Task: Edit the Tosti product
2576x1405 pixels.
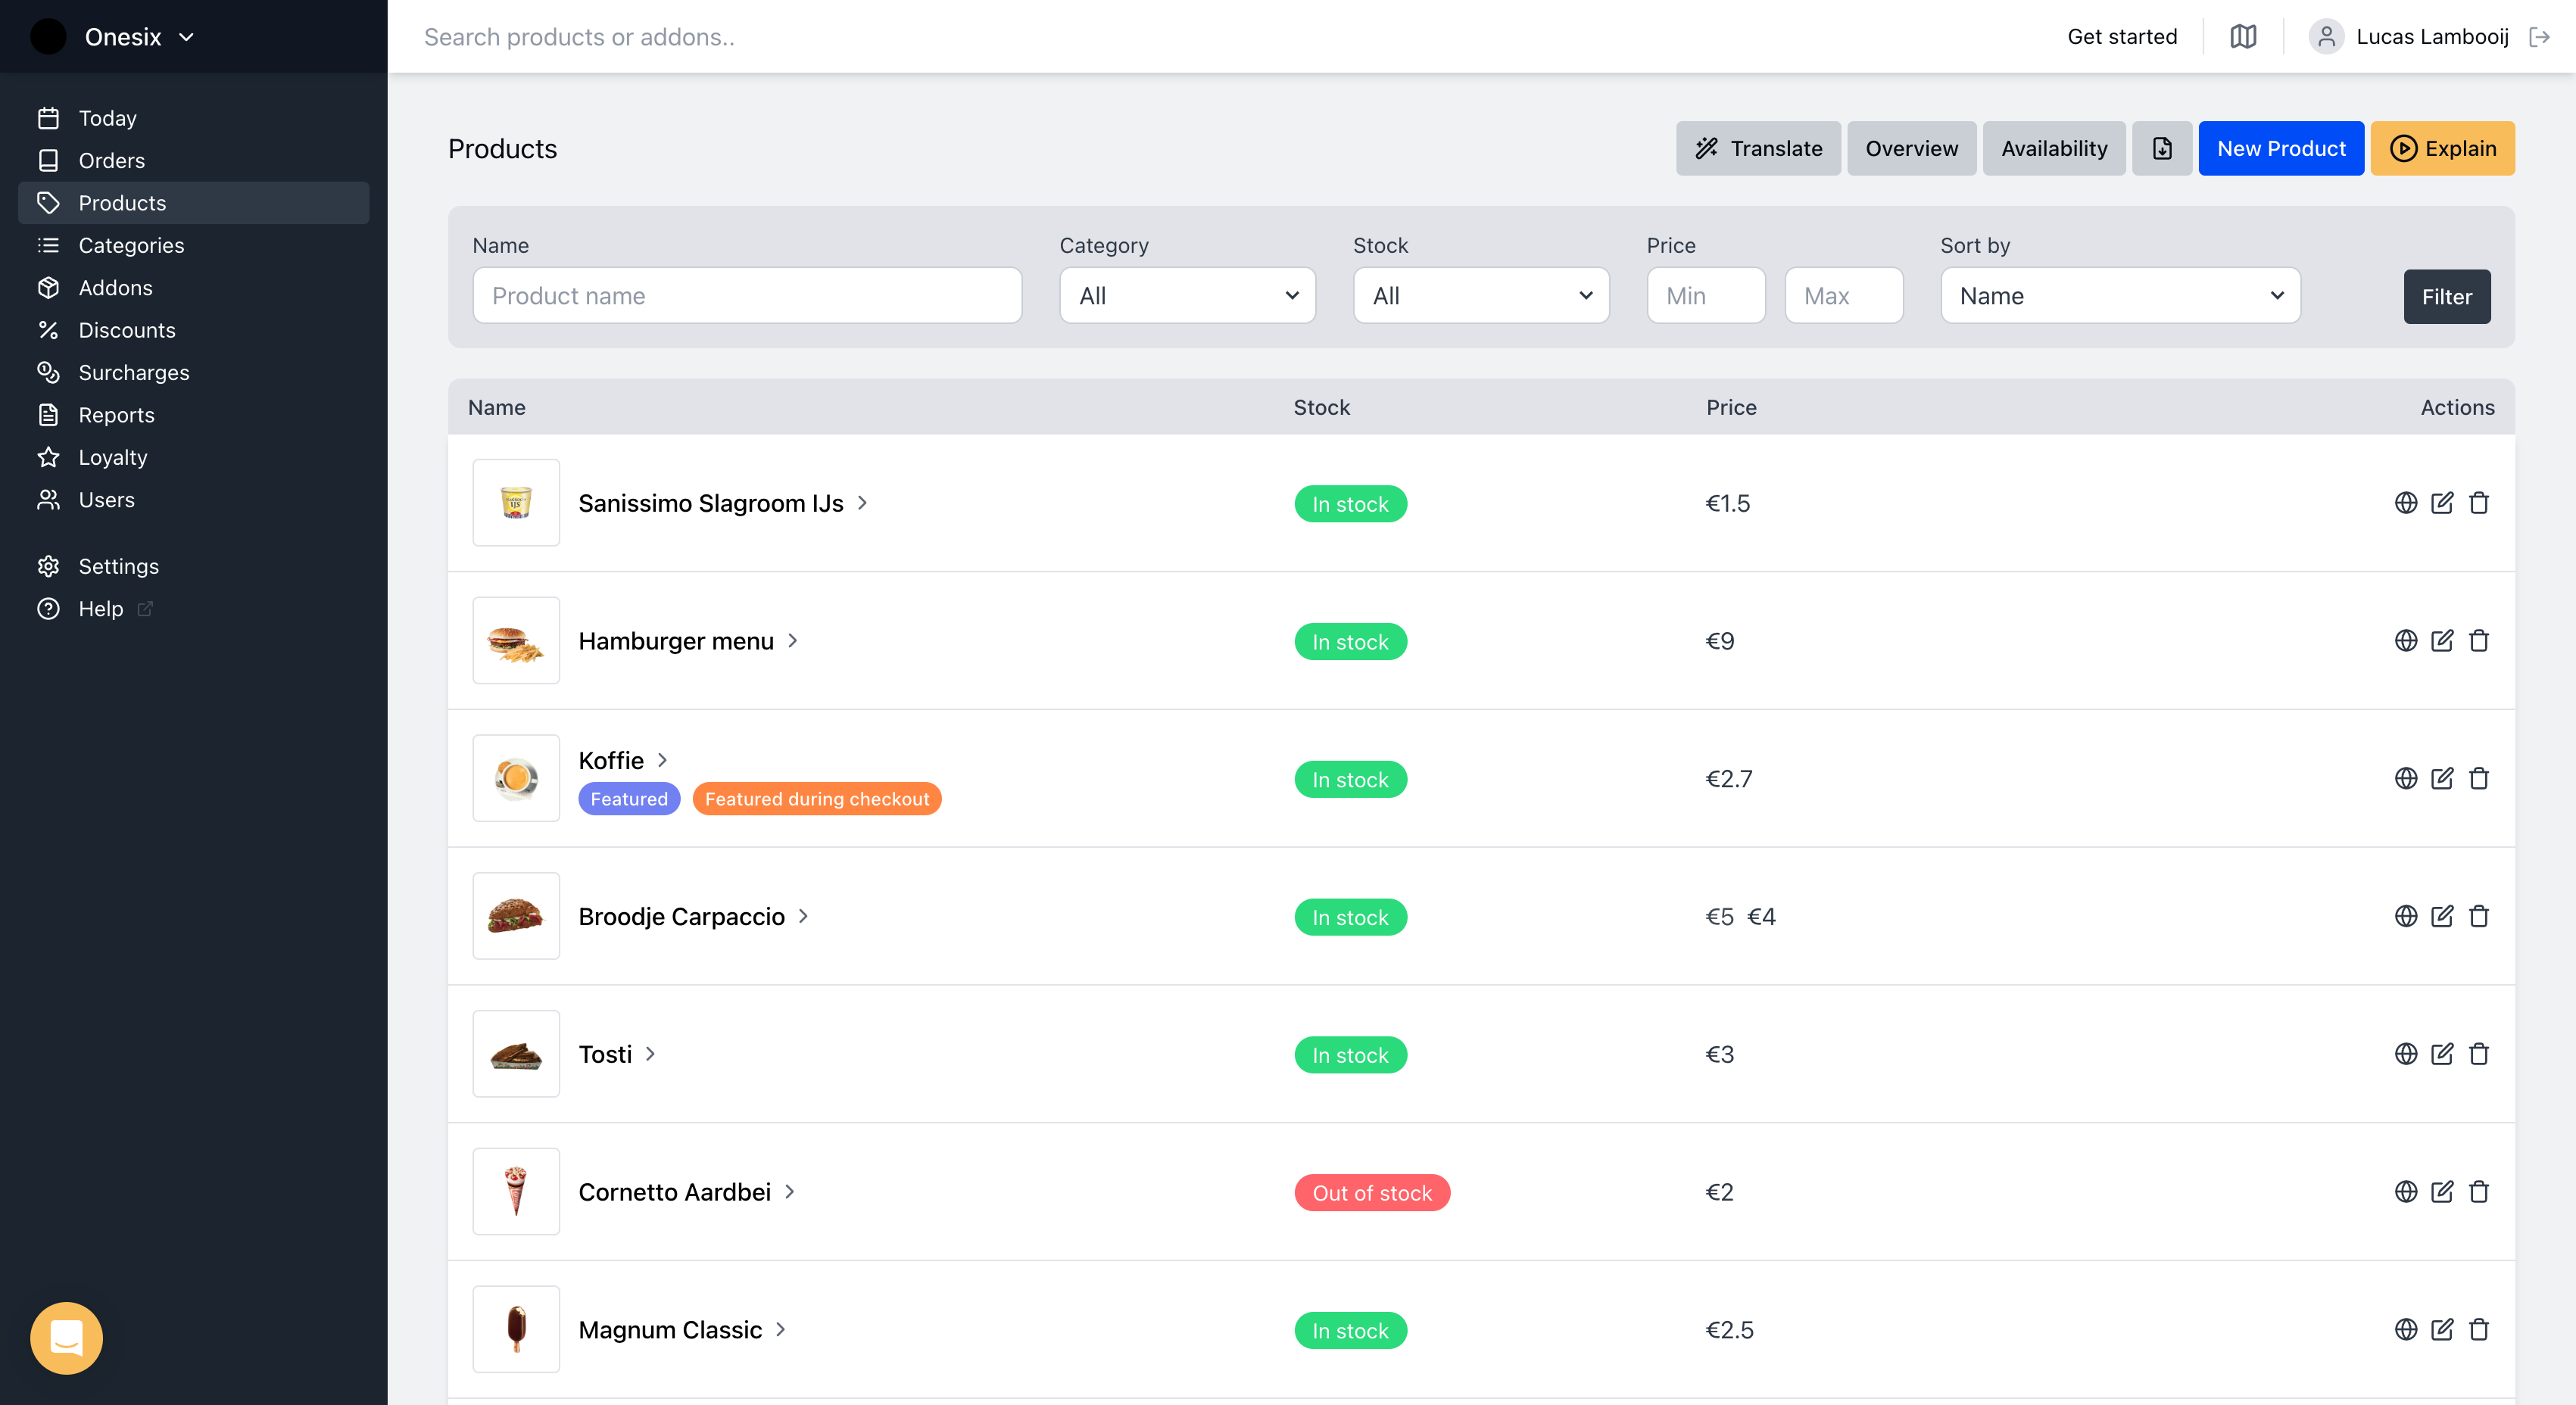Action: tap(2442, 1054)
